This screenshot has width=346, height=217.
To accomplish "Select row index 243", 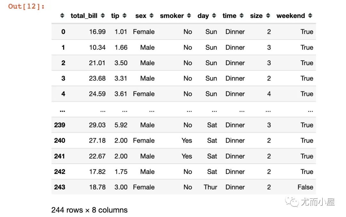I will coord(60,187).
